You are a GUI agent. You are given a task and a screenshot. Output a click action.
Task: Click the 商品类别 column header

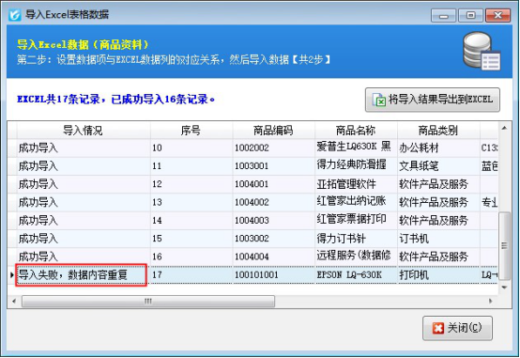coord(438,131)
